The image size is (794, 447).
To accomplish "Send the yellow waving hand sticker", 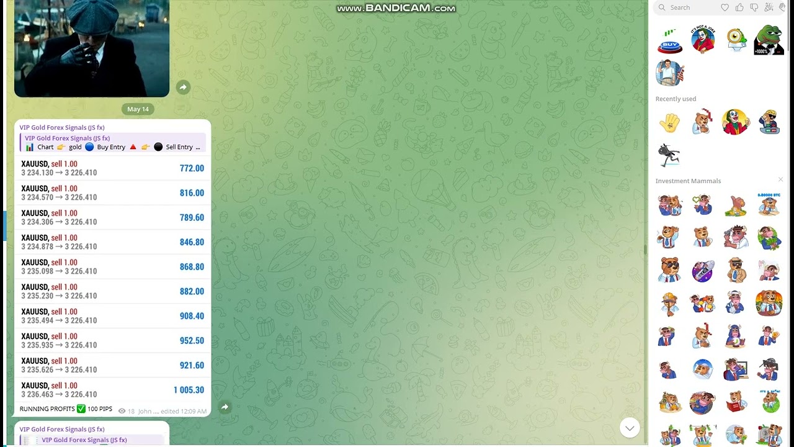I will (x=670, y=123).
